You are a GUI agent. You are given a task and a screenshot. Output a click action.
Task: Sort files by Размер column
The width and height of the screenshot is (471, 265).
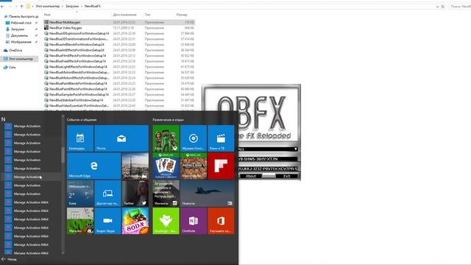point(182,15)
